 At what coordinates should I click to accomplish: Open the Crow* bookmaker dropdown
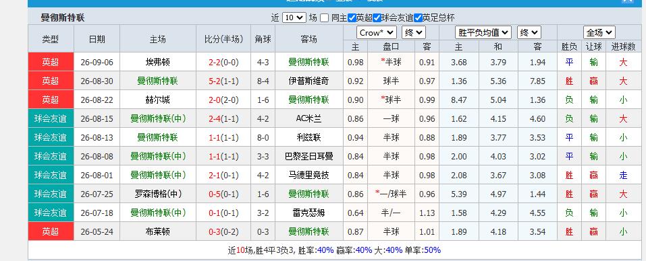pos(377,33)
